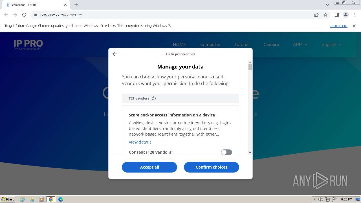Viewport: 361px width, 203px height.
Task: Open Chrome profile avatar
Action: click(346, 15)
